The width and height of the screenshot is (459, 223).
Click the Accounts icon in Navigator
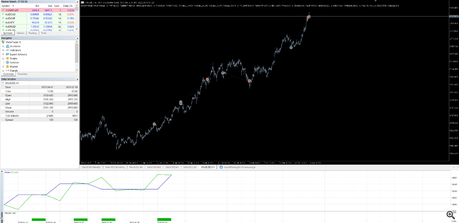coord(8,46)
